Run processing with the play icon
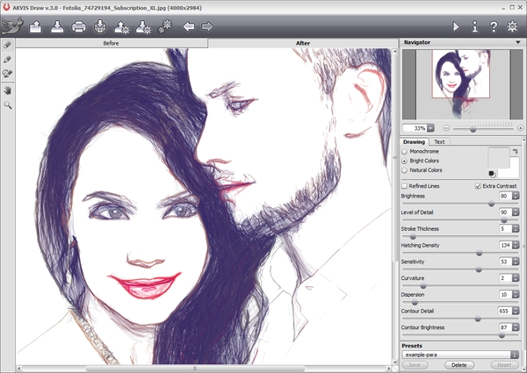 click(456, 26)
